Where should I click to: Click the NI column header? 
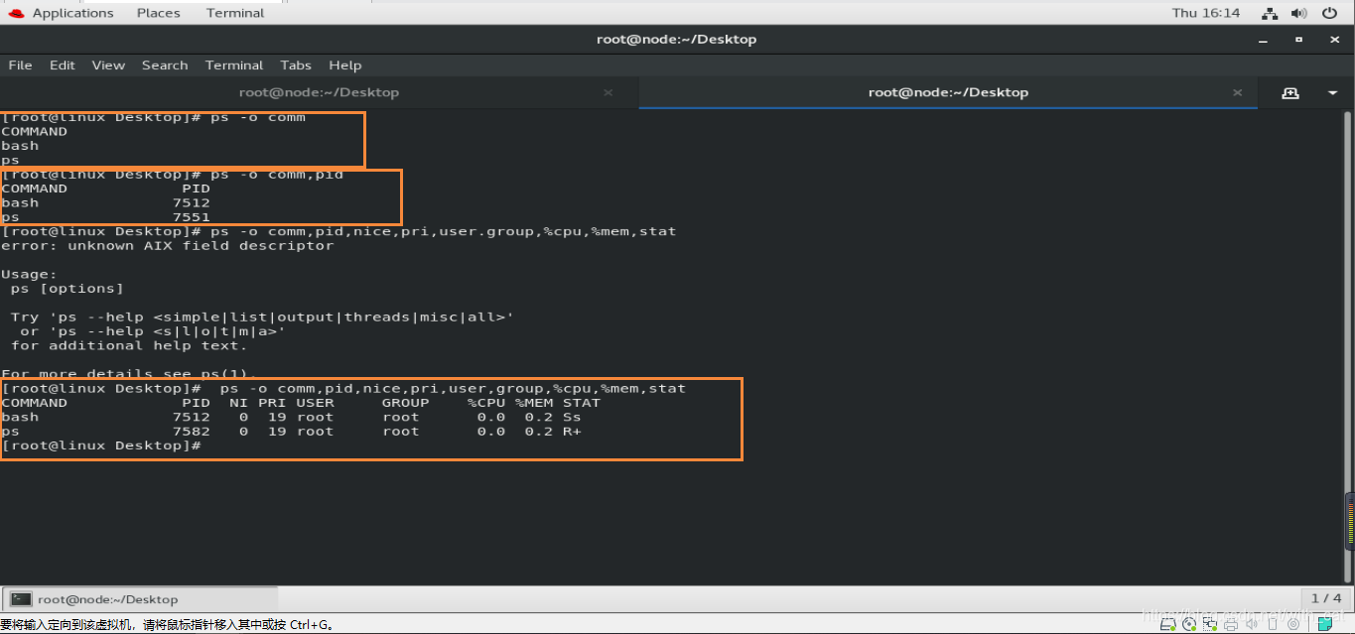point(239,403)
